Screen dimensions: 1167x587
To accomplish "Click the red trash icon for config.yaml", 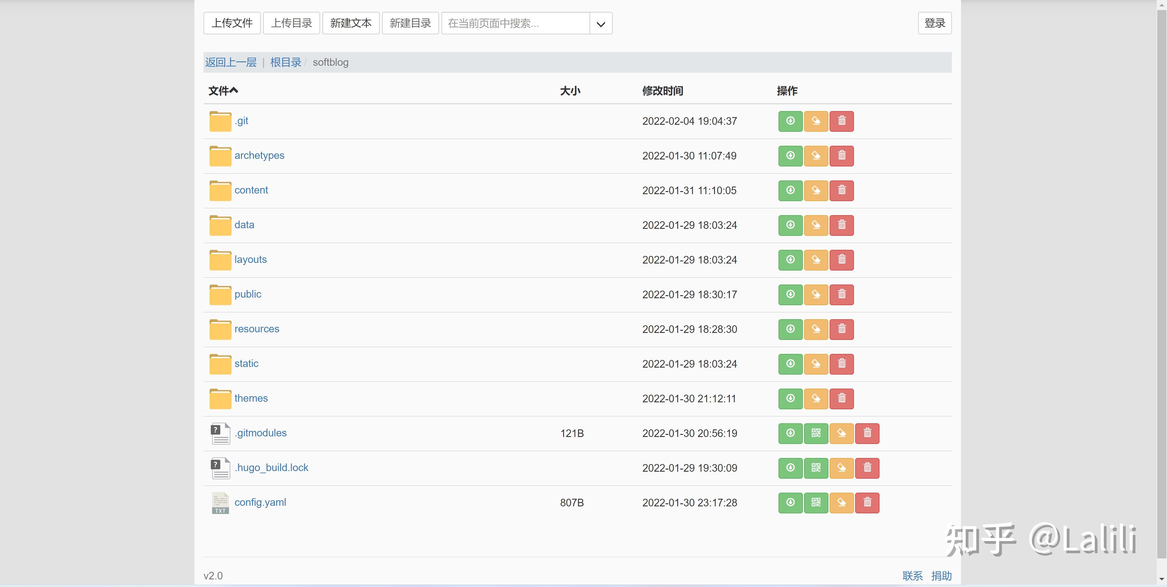I will point(867,503).
